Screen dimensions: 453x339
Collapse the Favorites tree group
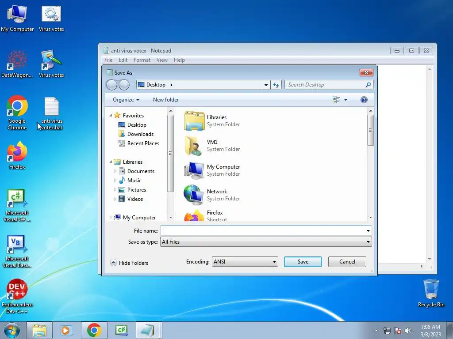point(111,115)
